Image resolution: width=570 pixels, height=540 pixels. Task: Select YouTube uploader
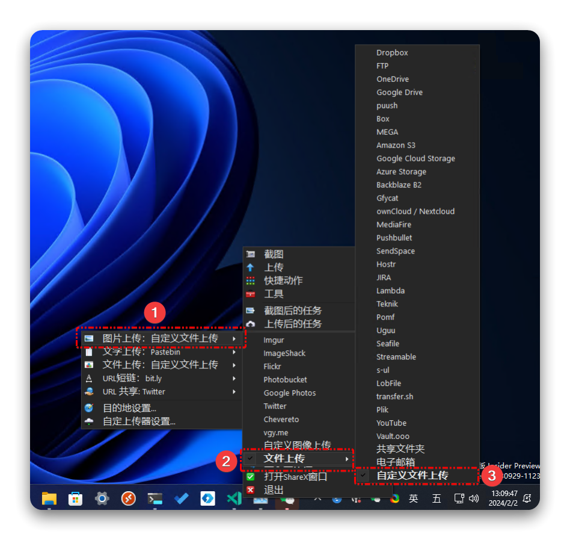click(391, 423)
